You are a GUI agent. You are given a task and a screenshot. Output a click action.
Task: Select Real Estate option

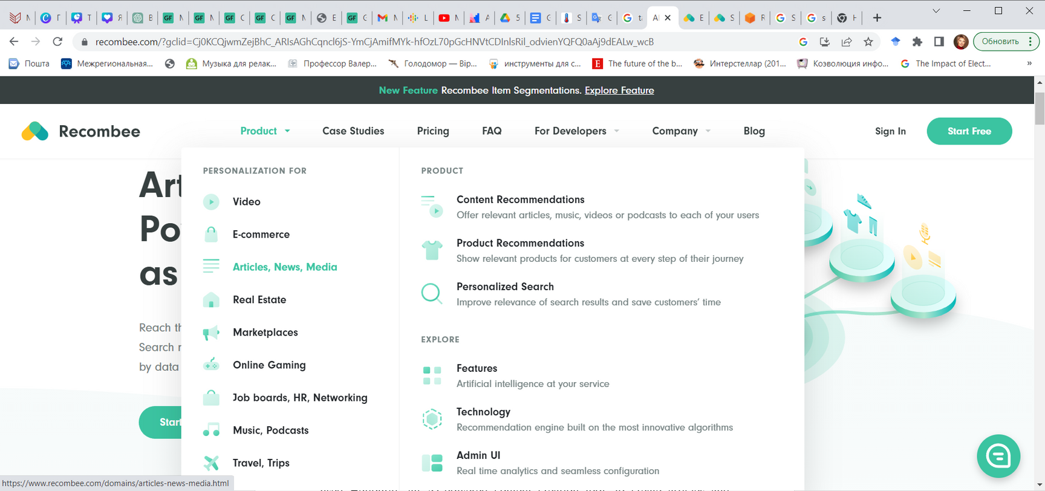[259, 299]
